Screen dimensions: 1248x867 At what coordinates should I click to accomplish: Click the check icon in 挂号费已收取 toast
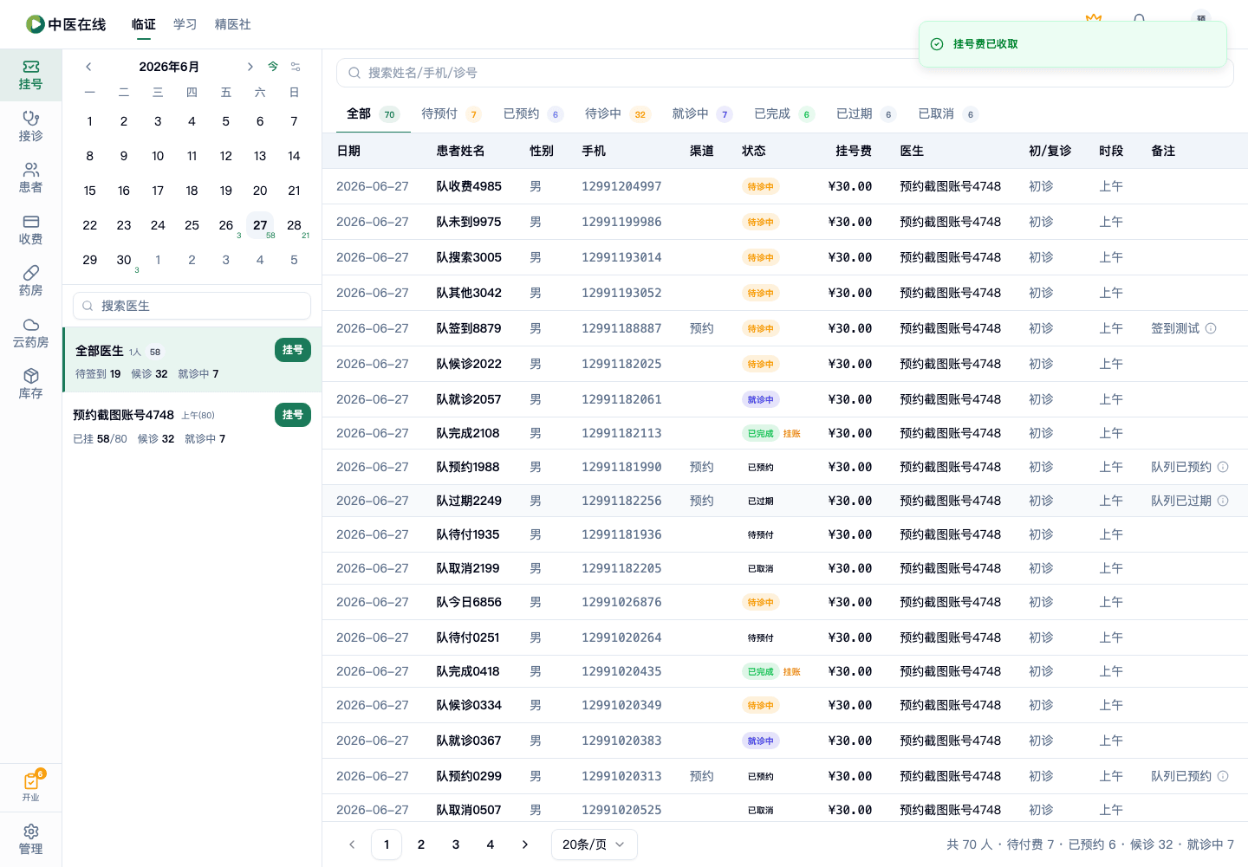pos(937,44)
